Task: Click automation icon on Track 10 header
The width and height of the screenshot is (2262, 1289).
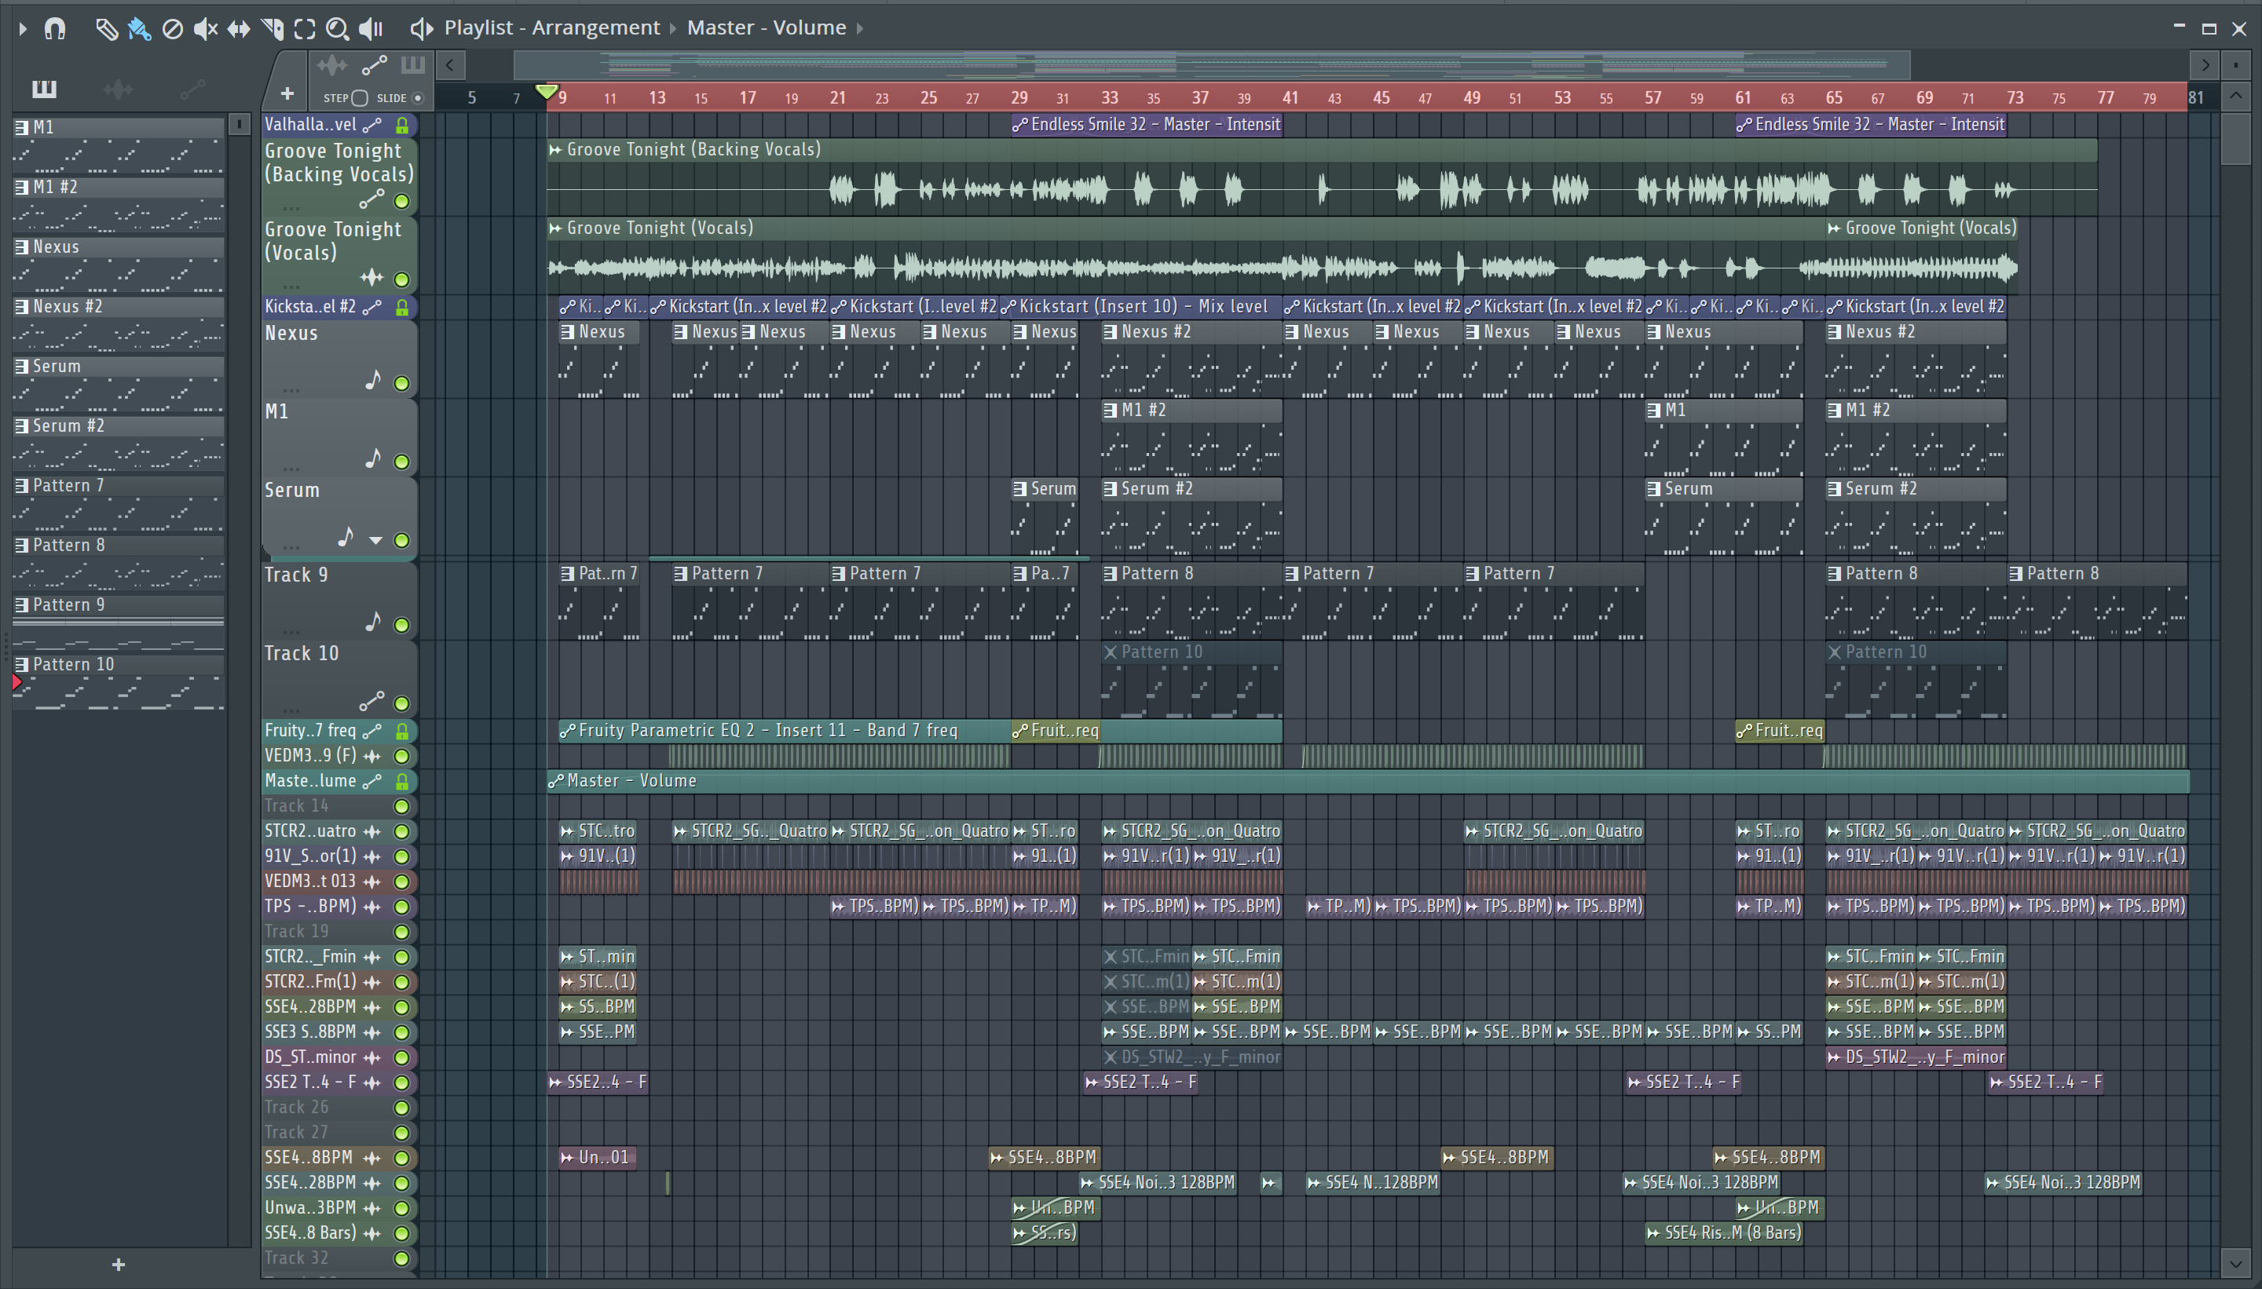Action: pyautogui.click(x=372, y=702)
